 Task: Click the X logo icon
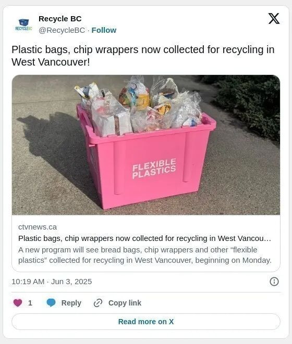pyautogui.click(x=274, y=18)
